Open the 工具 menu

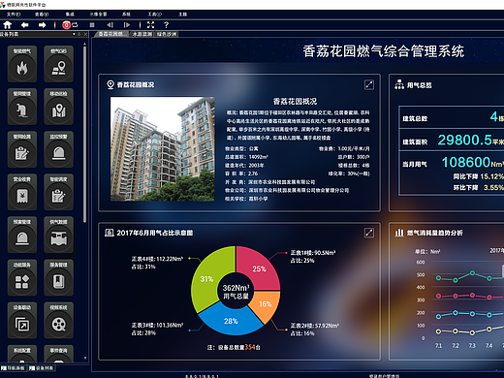tap(155, 15)
